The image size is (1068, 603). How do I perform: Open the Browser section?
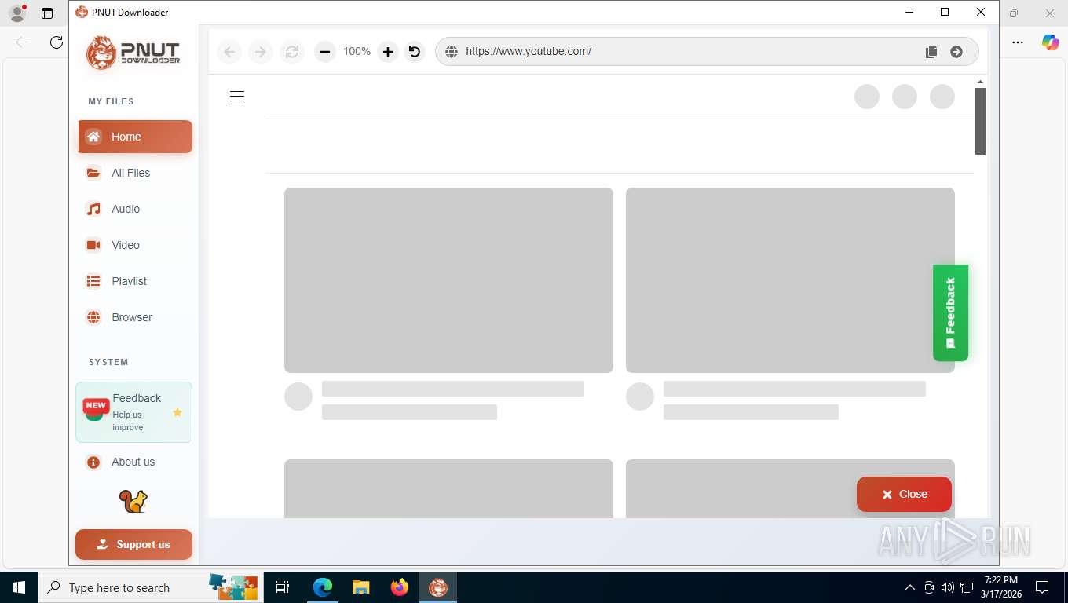(135, 317)
